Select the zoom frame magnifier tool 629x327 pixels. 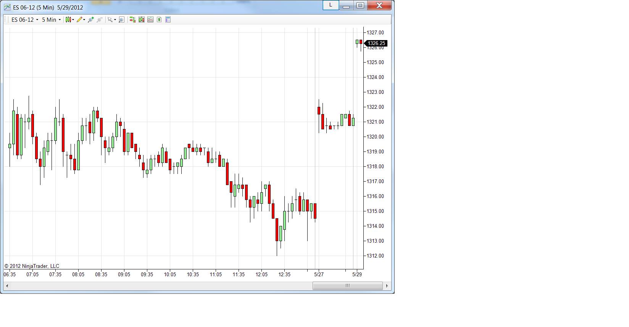click(x=121, y=20)
